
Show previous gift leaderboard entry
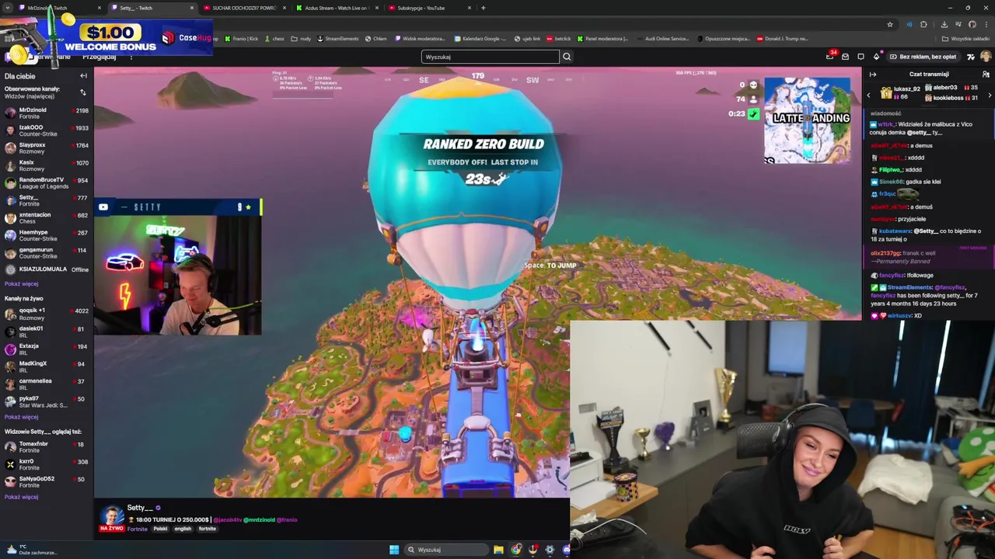pyautogui.click(x=869, y=95)
